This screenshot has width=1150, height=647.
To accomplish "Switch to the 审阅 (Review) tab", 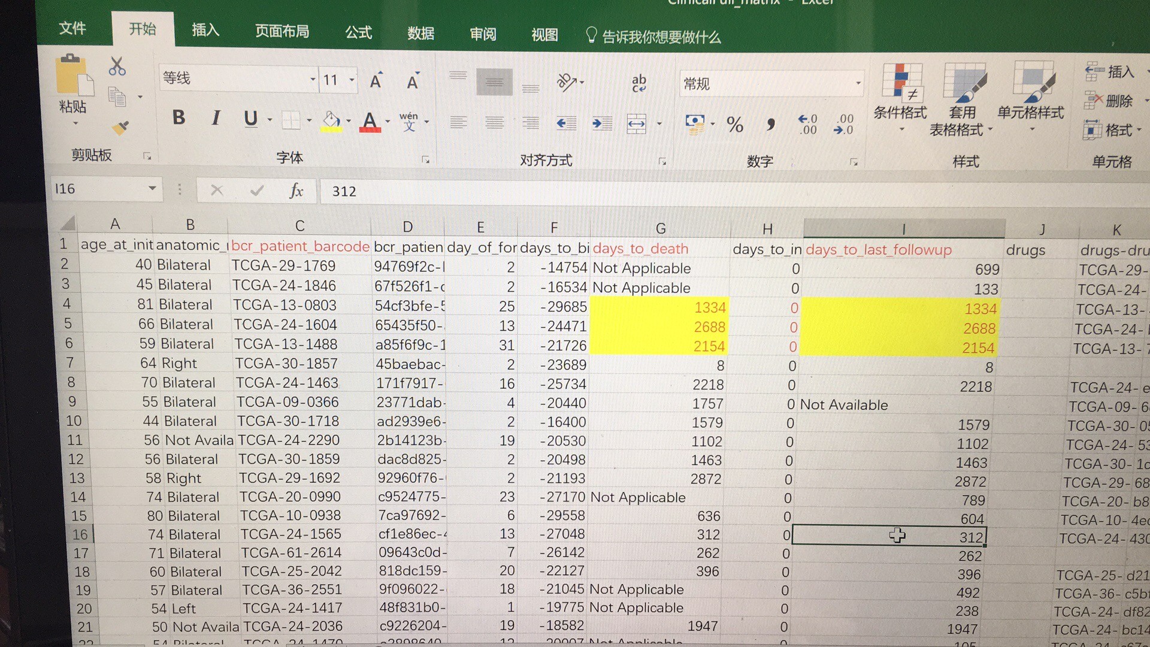I will [x=483, y=34].
